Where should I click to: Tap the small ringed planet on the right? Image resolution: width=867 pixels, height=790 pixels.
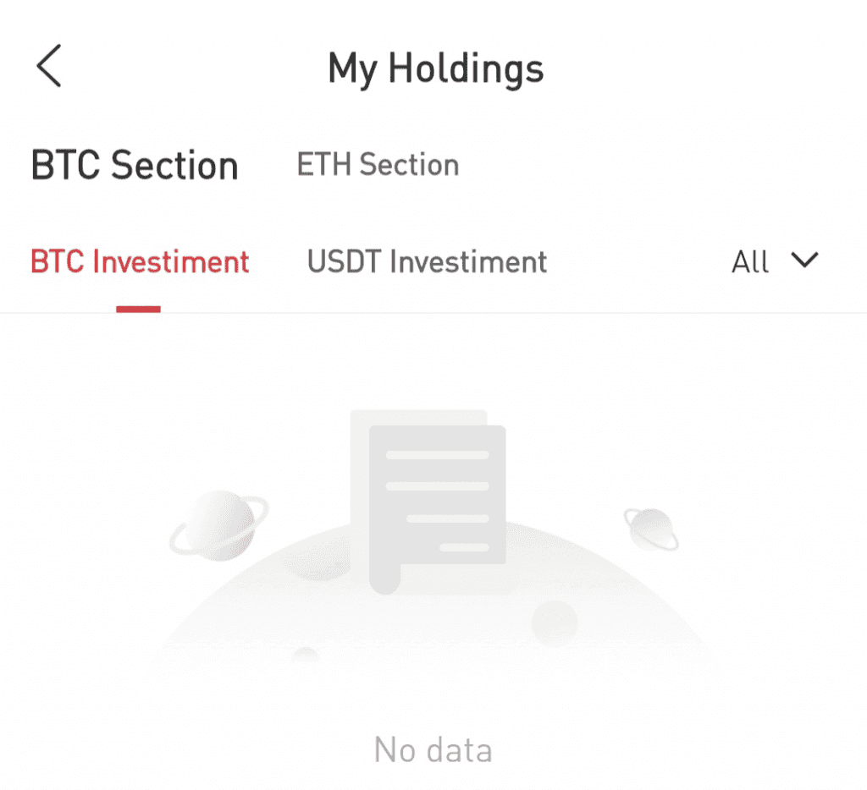click(x=651, y=529)
